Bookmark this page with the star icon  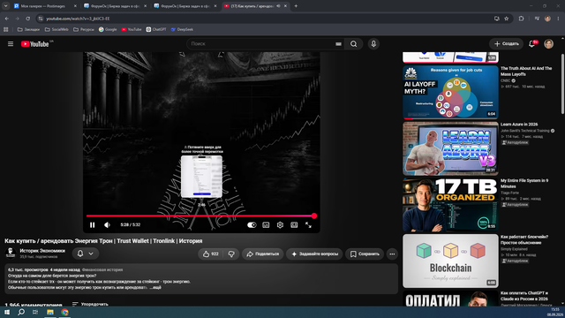point(506,19)
